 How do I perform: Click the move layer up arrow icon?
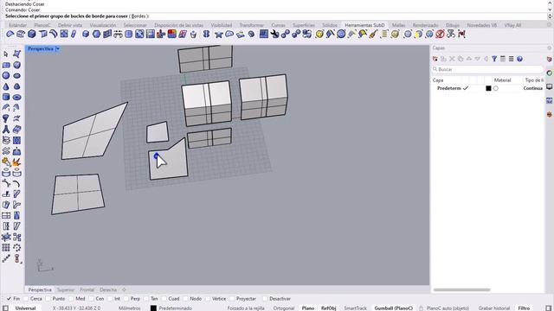click(x=469, y=59)
